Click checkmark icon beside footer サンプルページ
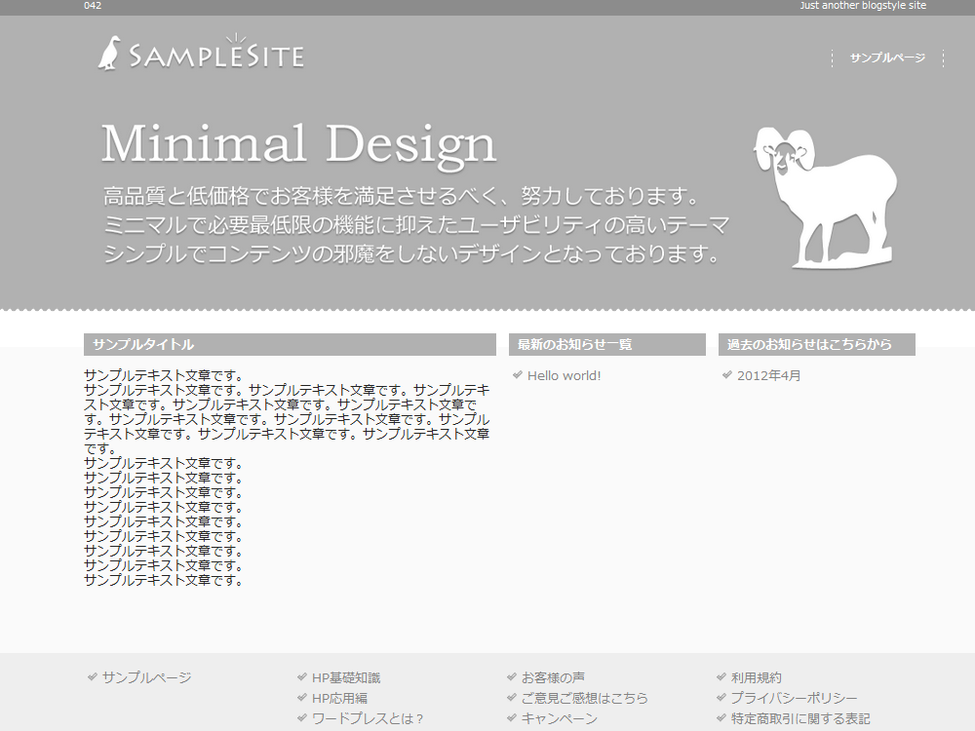975x731 pixels. pyautogui.click(x=92, y=677)
